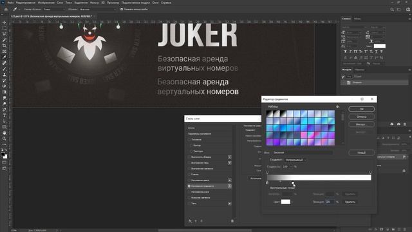This screenshot has width=412, height=232.
Task: Toggle the Внутренняя тень checkbox
Action: (x=189, y=163)
